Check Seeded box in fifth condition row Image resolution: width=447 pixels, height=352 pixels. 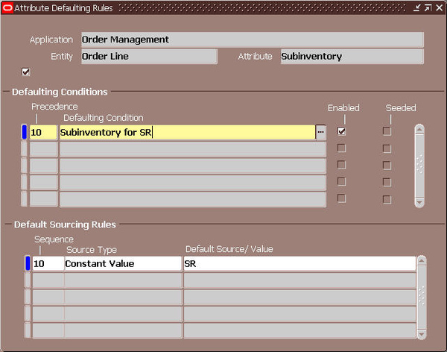point(387,199)
